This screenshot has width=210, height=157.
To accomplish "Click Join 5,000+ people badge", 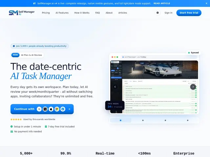I will pyautogui.click(x=40, y=46).
